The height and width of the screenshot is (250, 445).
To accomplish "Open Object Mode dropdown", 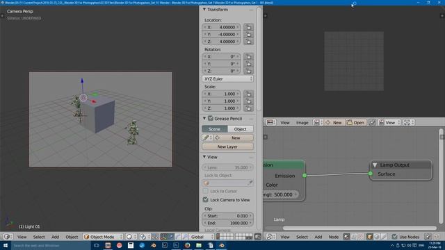I will (104, 237).
